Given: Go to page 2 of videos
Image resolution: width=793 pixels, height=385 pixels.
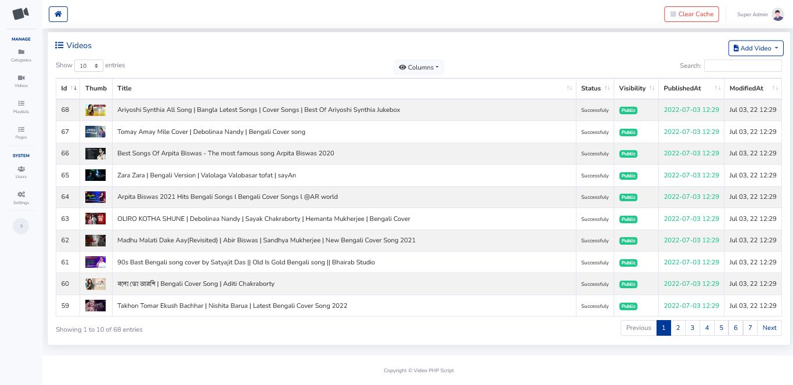Looking at the screenshot, I should (x=677, y=328).
